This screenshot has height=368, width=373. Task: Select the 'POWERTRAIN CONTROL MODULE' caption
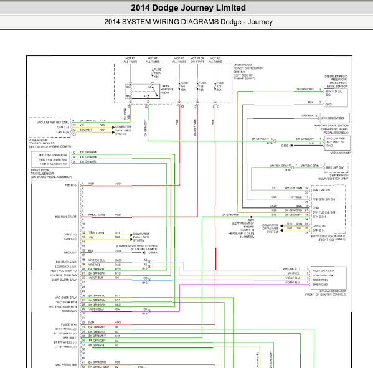click(49, 143)
